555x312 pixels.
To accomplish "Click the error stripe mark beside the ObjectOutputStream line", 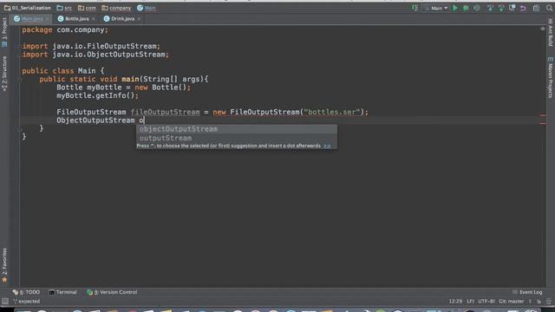I will 543,123.
